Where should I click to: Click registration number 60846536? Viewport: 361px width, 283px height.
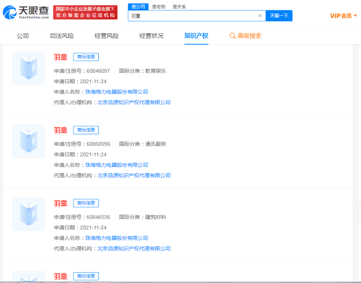(98, 217)
